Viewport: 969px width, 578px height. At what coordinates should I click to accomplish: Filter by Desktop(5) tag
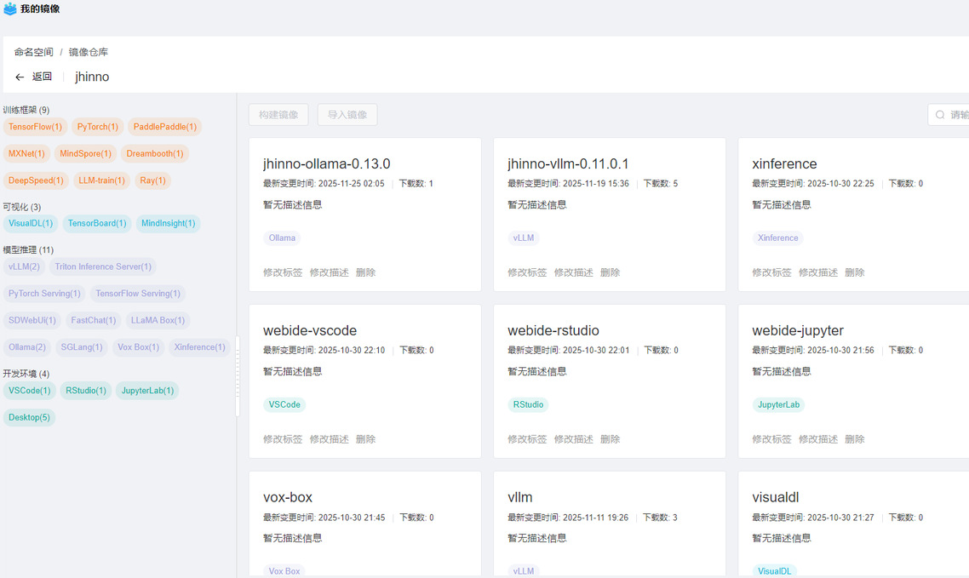pos(30,417)
